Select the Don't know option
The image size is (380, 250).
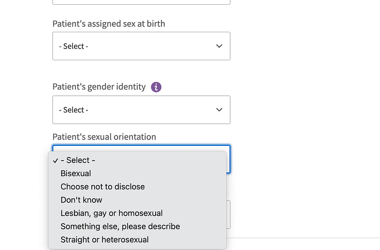tap(81, 200)
